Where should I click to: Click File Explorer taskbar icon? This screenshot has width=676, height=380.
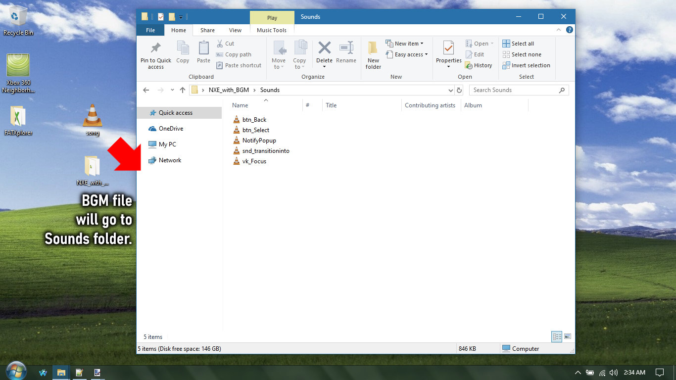(61, 373)
